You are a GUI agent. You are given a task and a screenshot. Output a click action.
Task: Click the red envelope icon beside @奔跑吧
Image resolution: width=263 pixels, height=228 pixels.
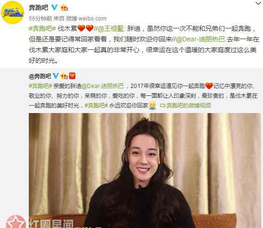(72, 76)
